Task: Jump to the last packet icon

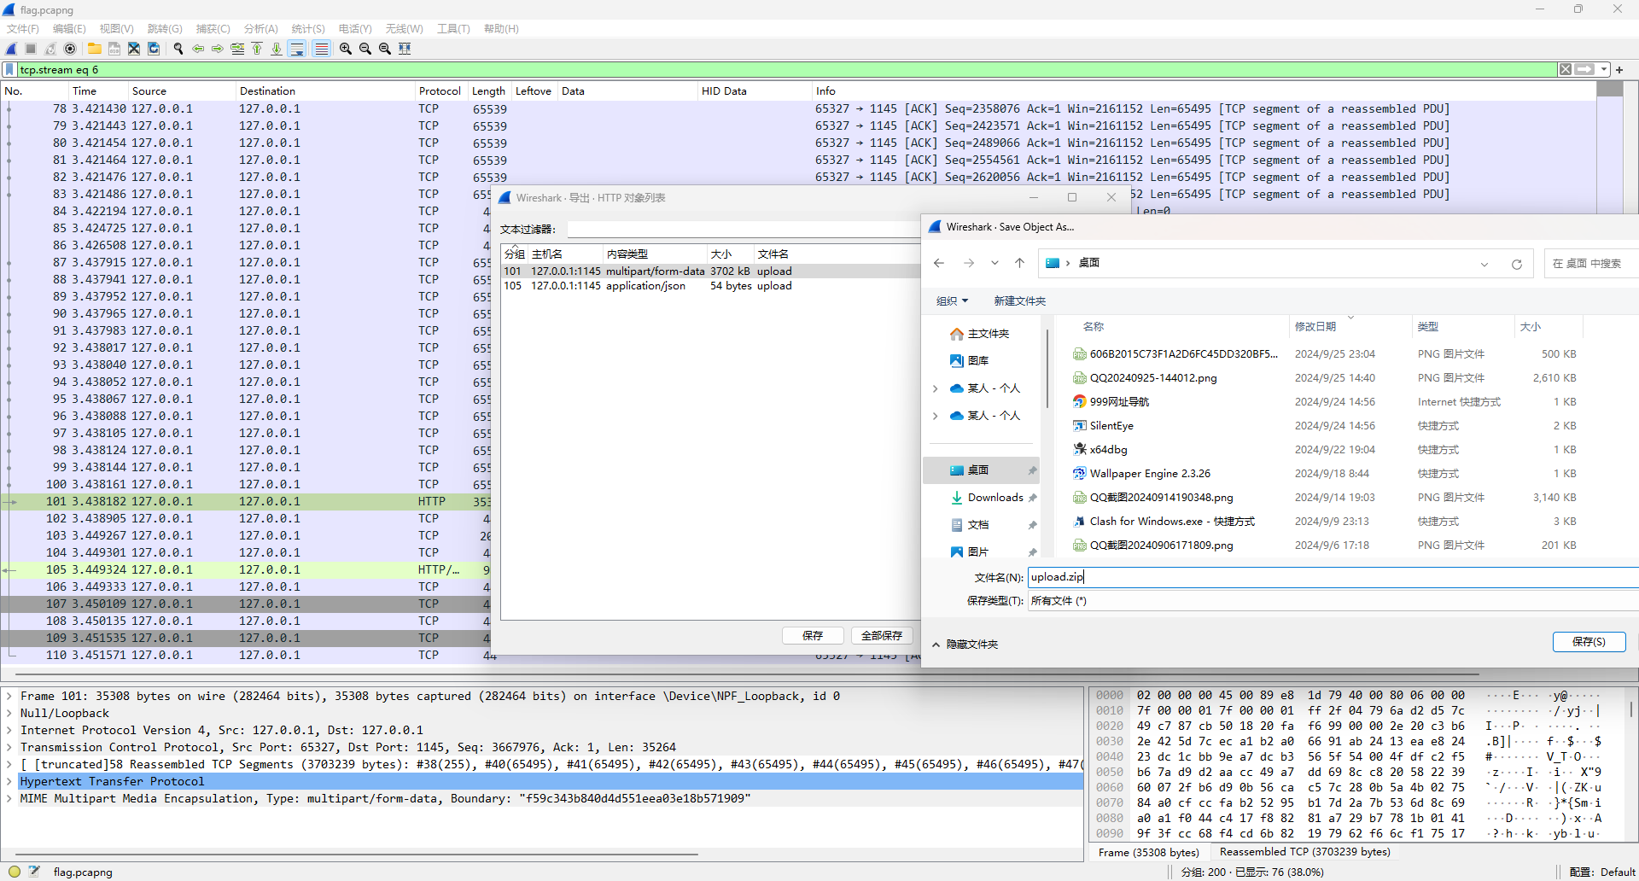Action: [277, 49]
